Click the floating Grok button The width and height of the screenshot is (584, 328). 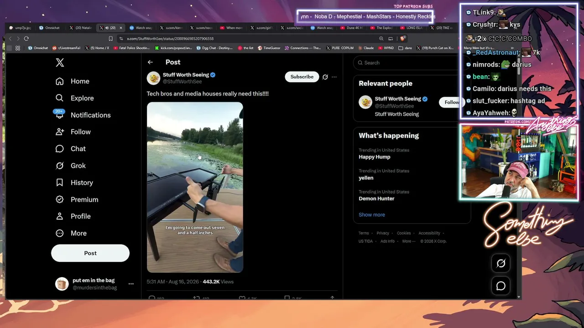501,263
